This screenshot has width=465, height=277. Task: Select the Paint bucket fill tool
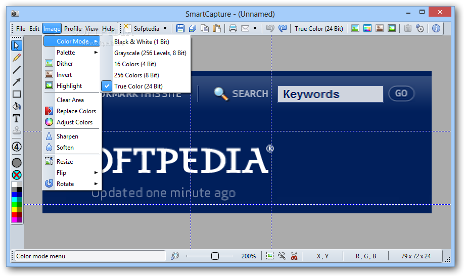tap(17, 106)
